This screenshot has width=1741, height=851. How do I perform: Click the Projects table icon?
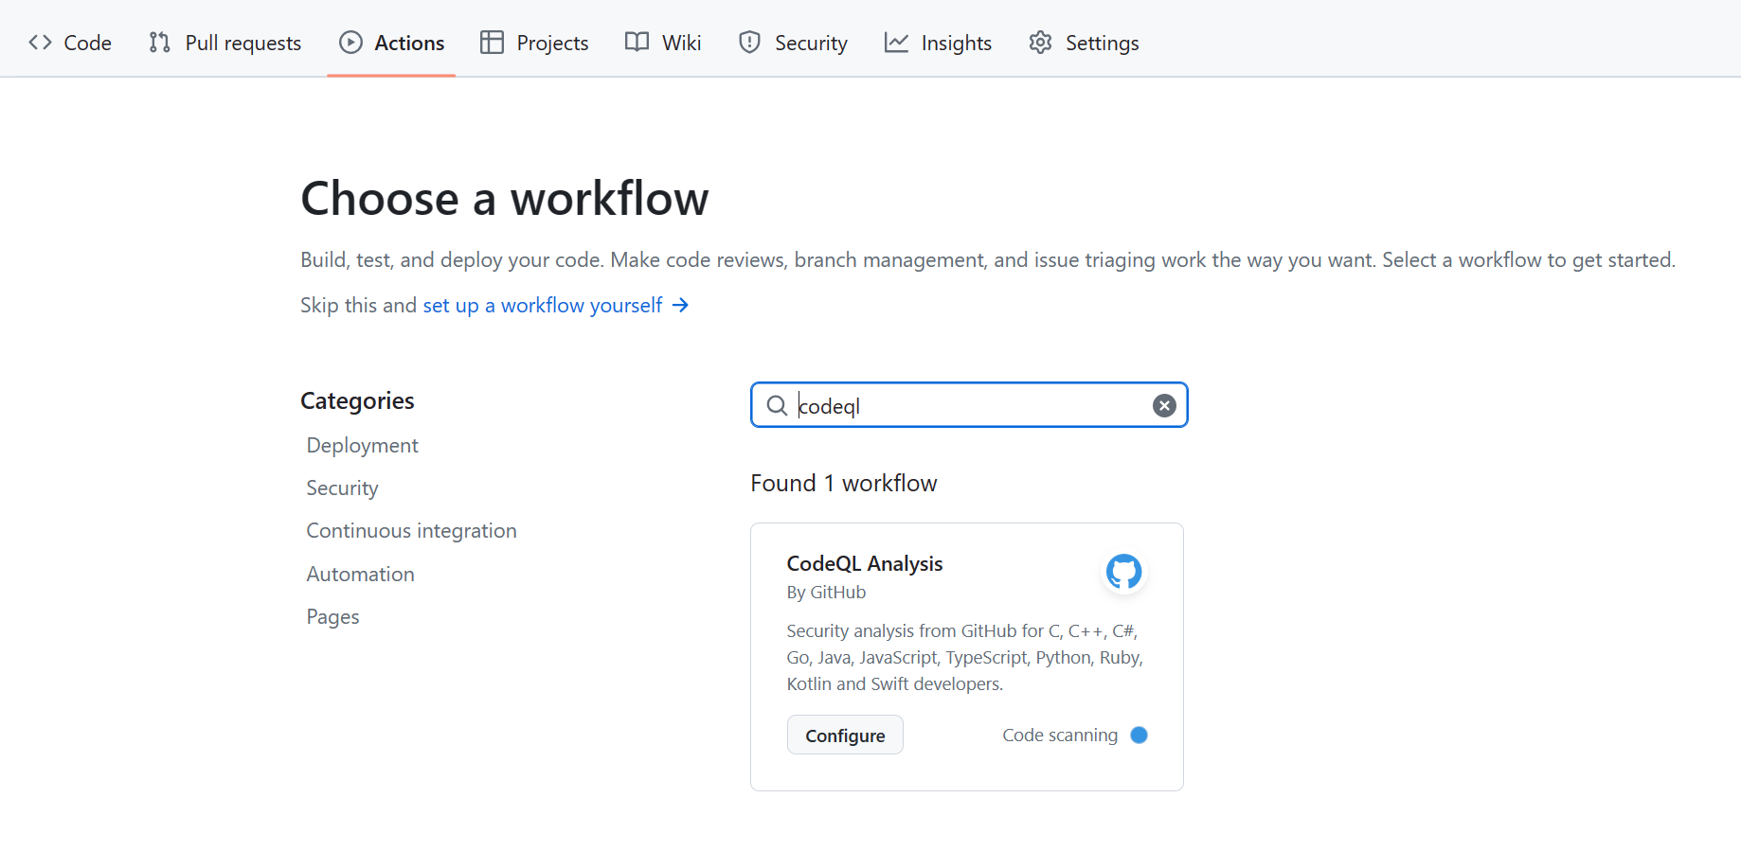pyautogui.click(x=492, y=43)
